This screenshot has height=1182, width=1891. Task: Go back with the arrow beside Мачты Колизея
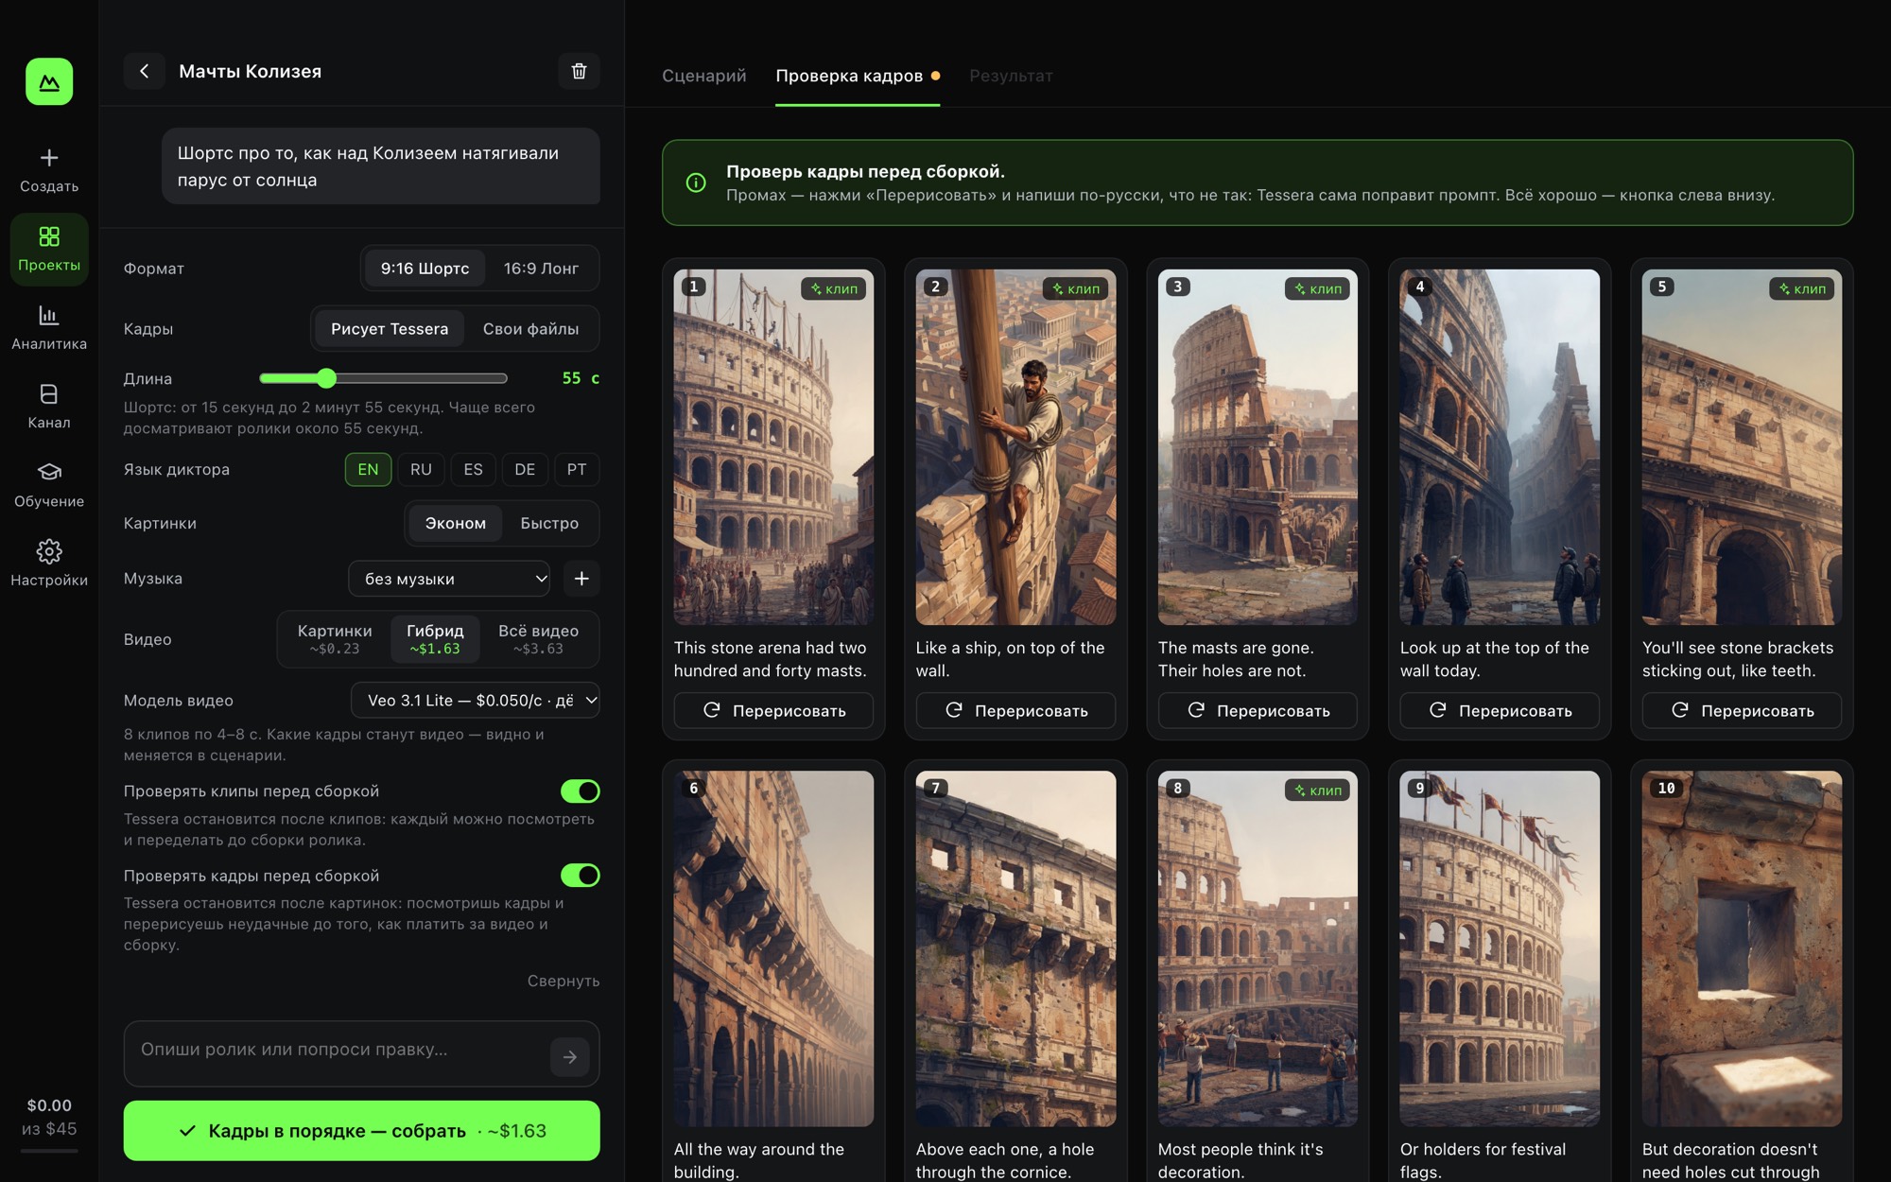point(144,71)
